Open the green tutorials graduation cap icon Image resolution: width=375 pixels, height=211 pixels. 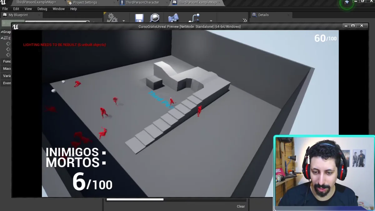[x=347, y=2]
